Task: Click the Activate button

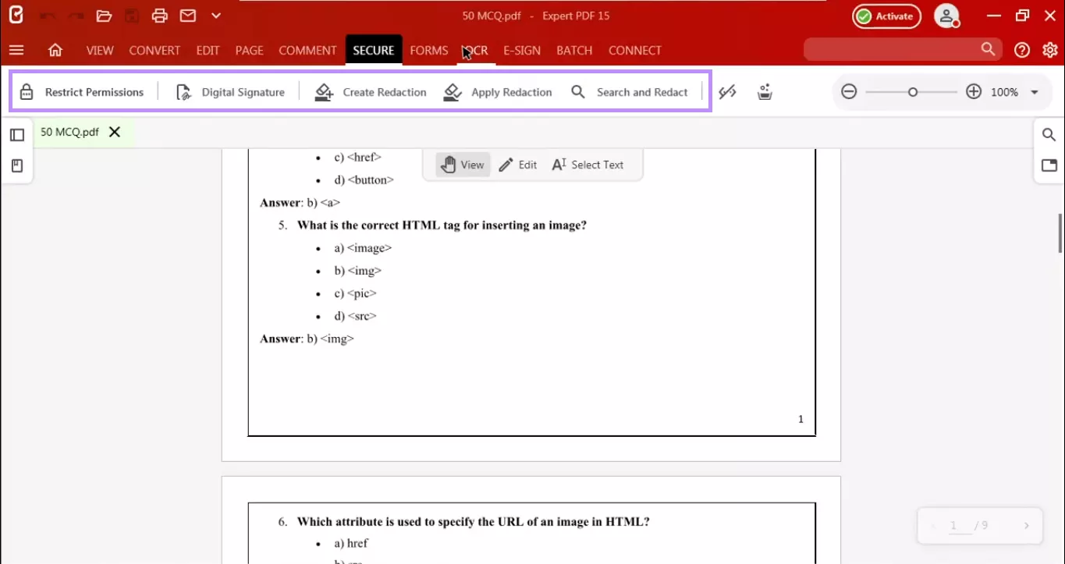Action: pyautogui.click(x=886, y=16)
